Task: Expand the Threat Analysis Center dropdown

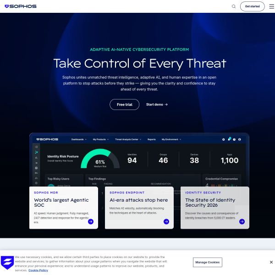Action: click(x=128, y=139)
